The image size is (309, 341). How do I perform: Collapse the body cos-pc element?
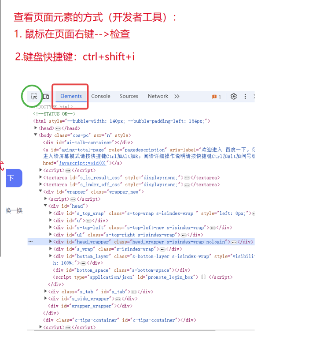35,135
